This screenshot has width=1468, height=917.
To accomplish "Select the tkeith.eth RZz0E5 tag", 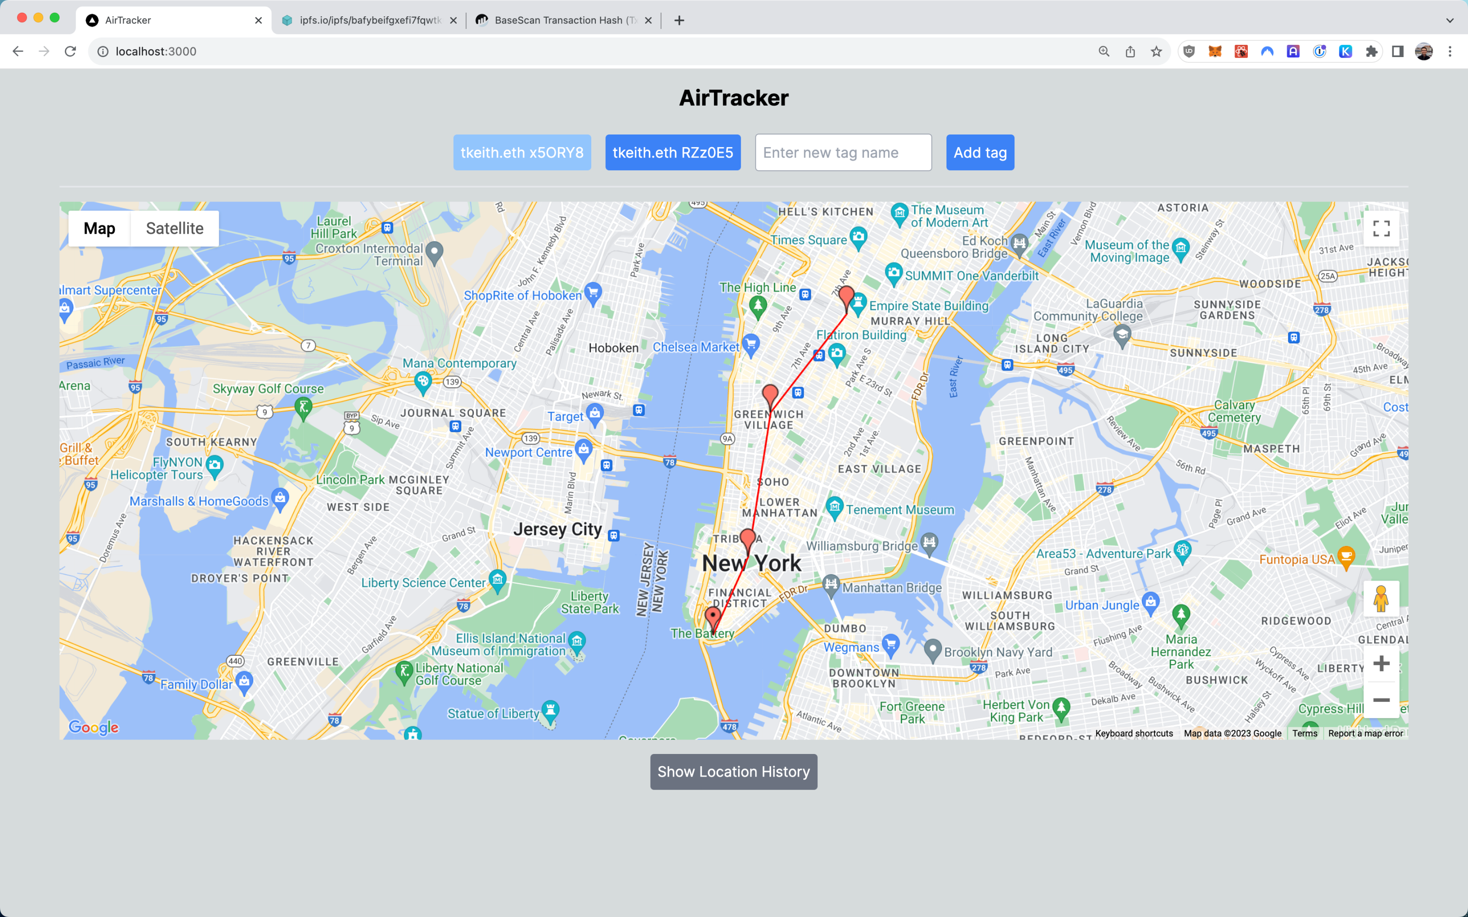I will (x=672, y=152).
